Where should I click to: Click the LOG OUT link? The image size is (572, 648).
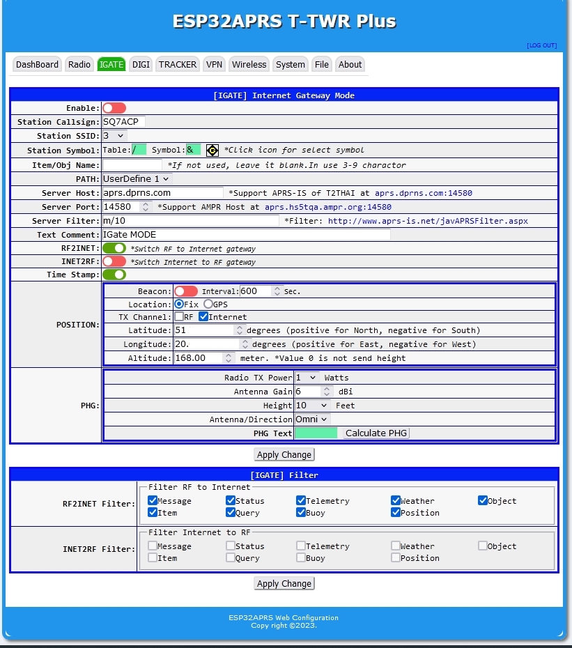click(x=541, y=45)
